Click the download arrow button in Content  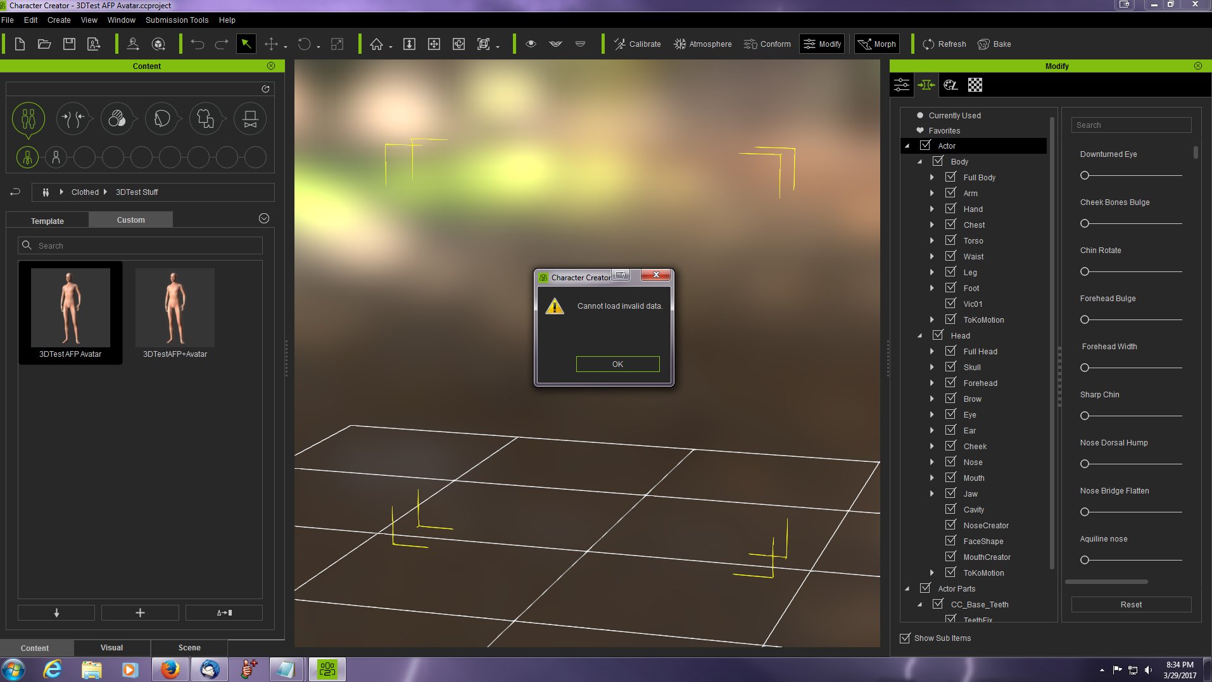coord(56,612)
